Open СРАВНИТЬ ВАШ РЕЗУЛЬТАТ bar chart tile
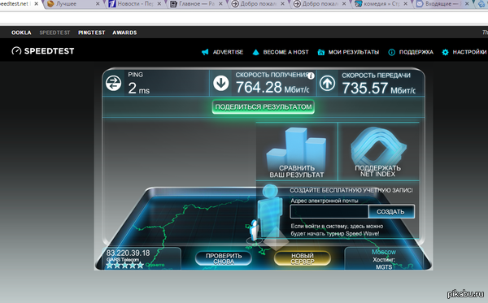Image resolution: width=488 pixels, height=303 pixels. pyautogui.click(x=297, y=151)
